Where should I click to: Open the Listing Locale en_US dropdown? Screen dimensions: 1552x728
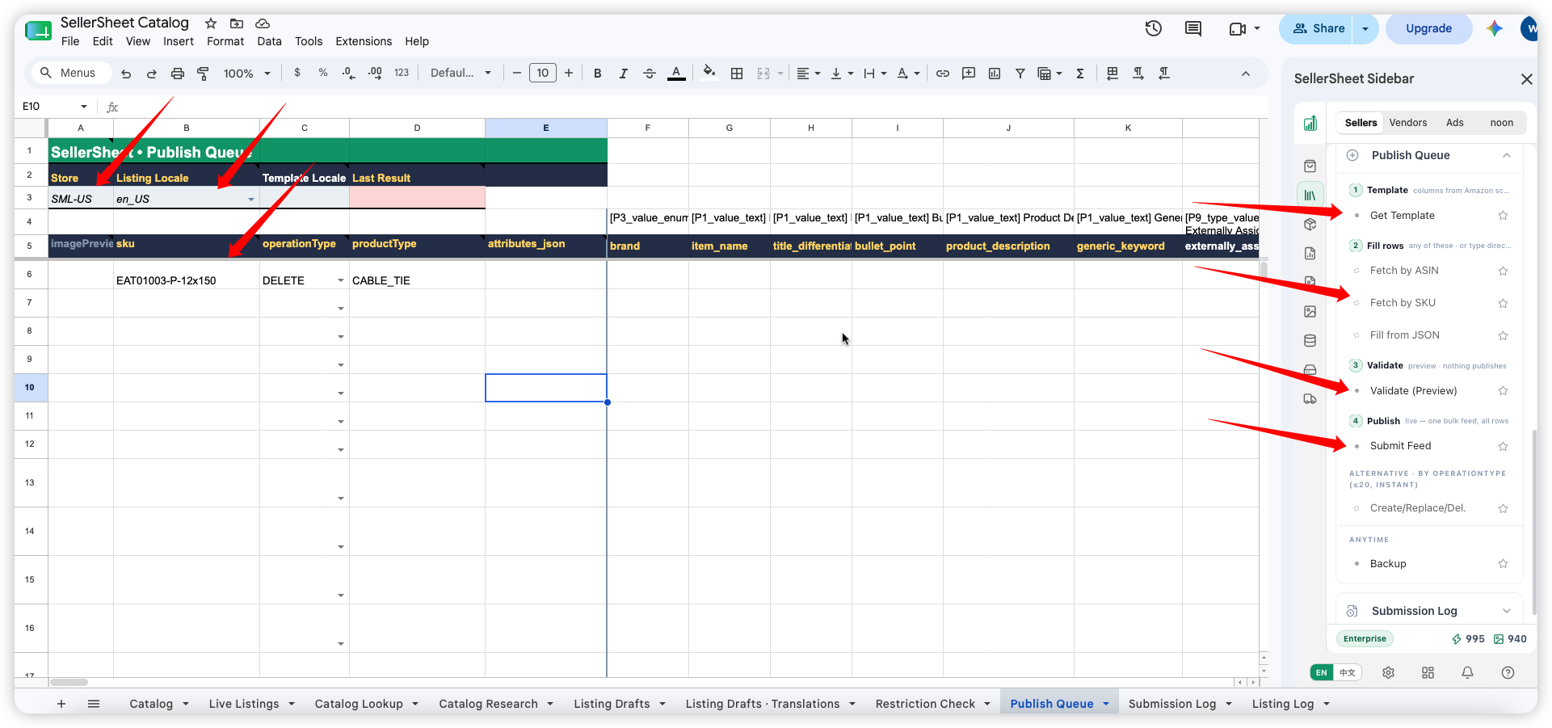pos(251,200)
